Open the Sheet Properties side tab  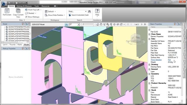point(184,29)
